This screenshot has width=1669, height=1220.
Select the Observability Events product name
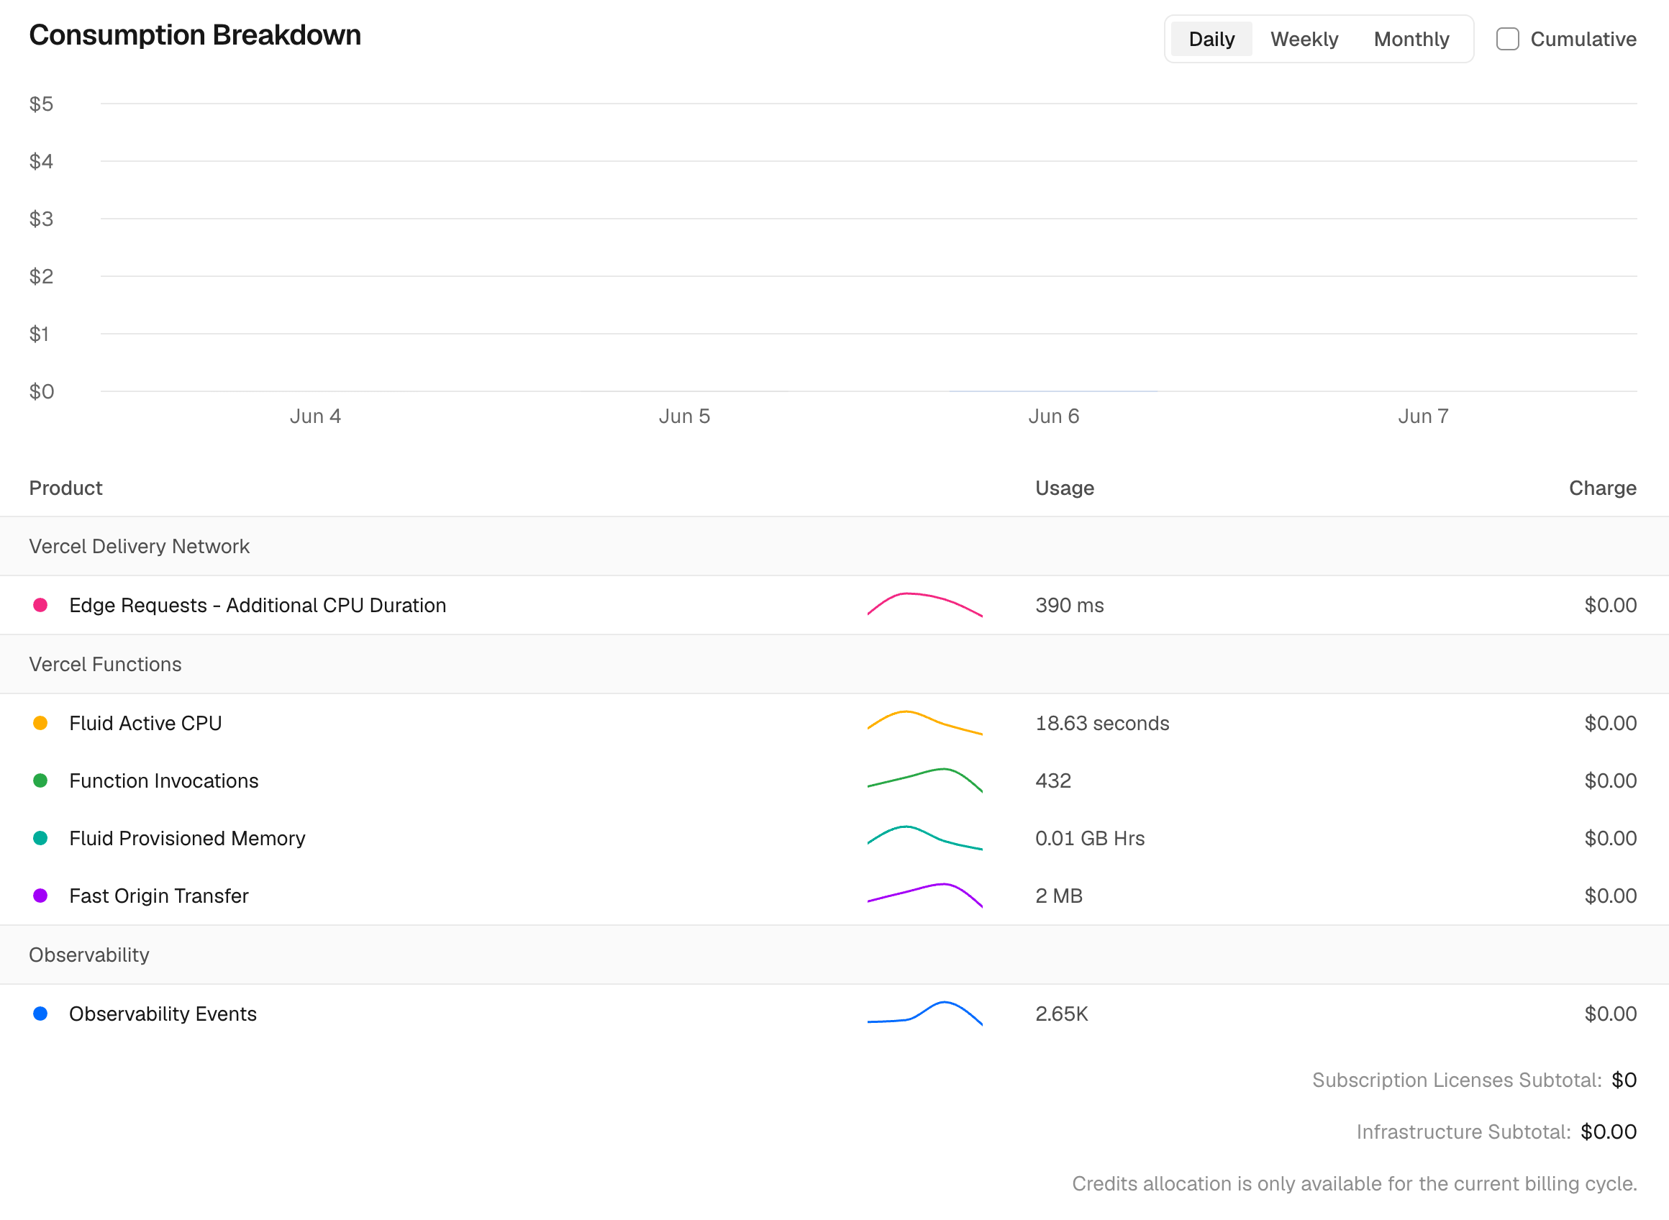point(163,1014)
